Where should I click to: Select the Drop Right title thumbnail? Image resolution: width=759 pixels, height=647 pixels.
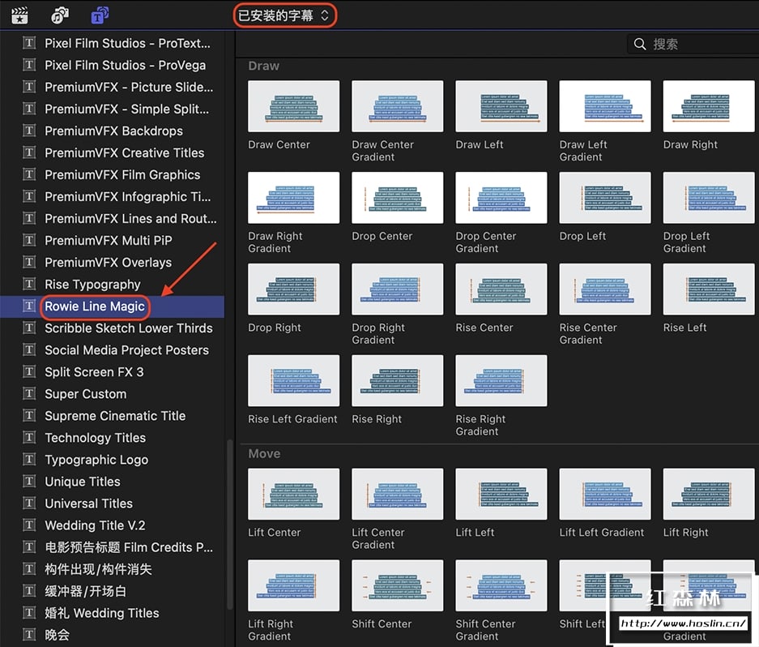[294, 289]
